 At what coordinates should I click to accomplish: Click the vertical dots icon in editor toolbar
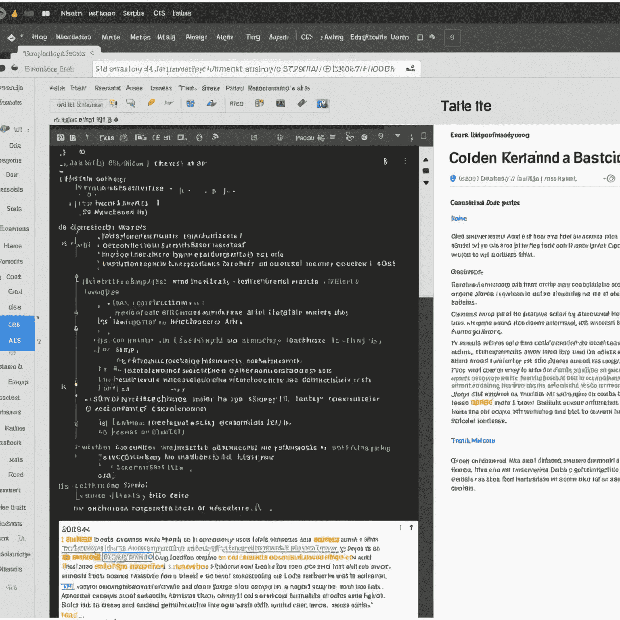point(411,137)
